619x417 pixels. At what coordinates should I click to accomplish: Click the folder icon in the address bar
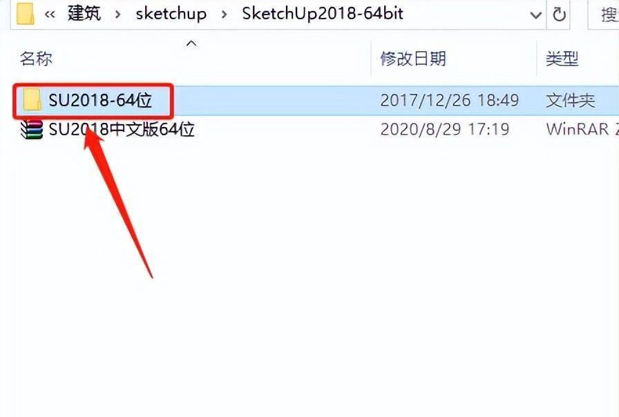pyautogui.click(x=26, y=13)
